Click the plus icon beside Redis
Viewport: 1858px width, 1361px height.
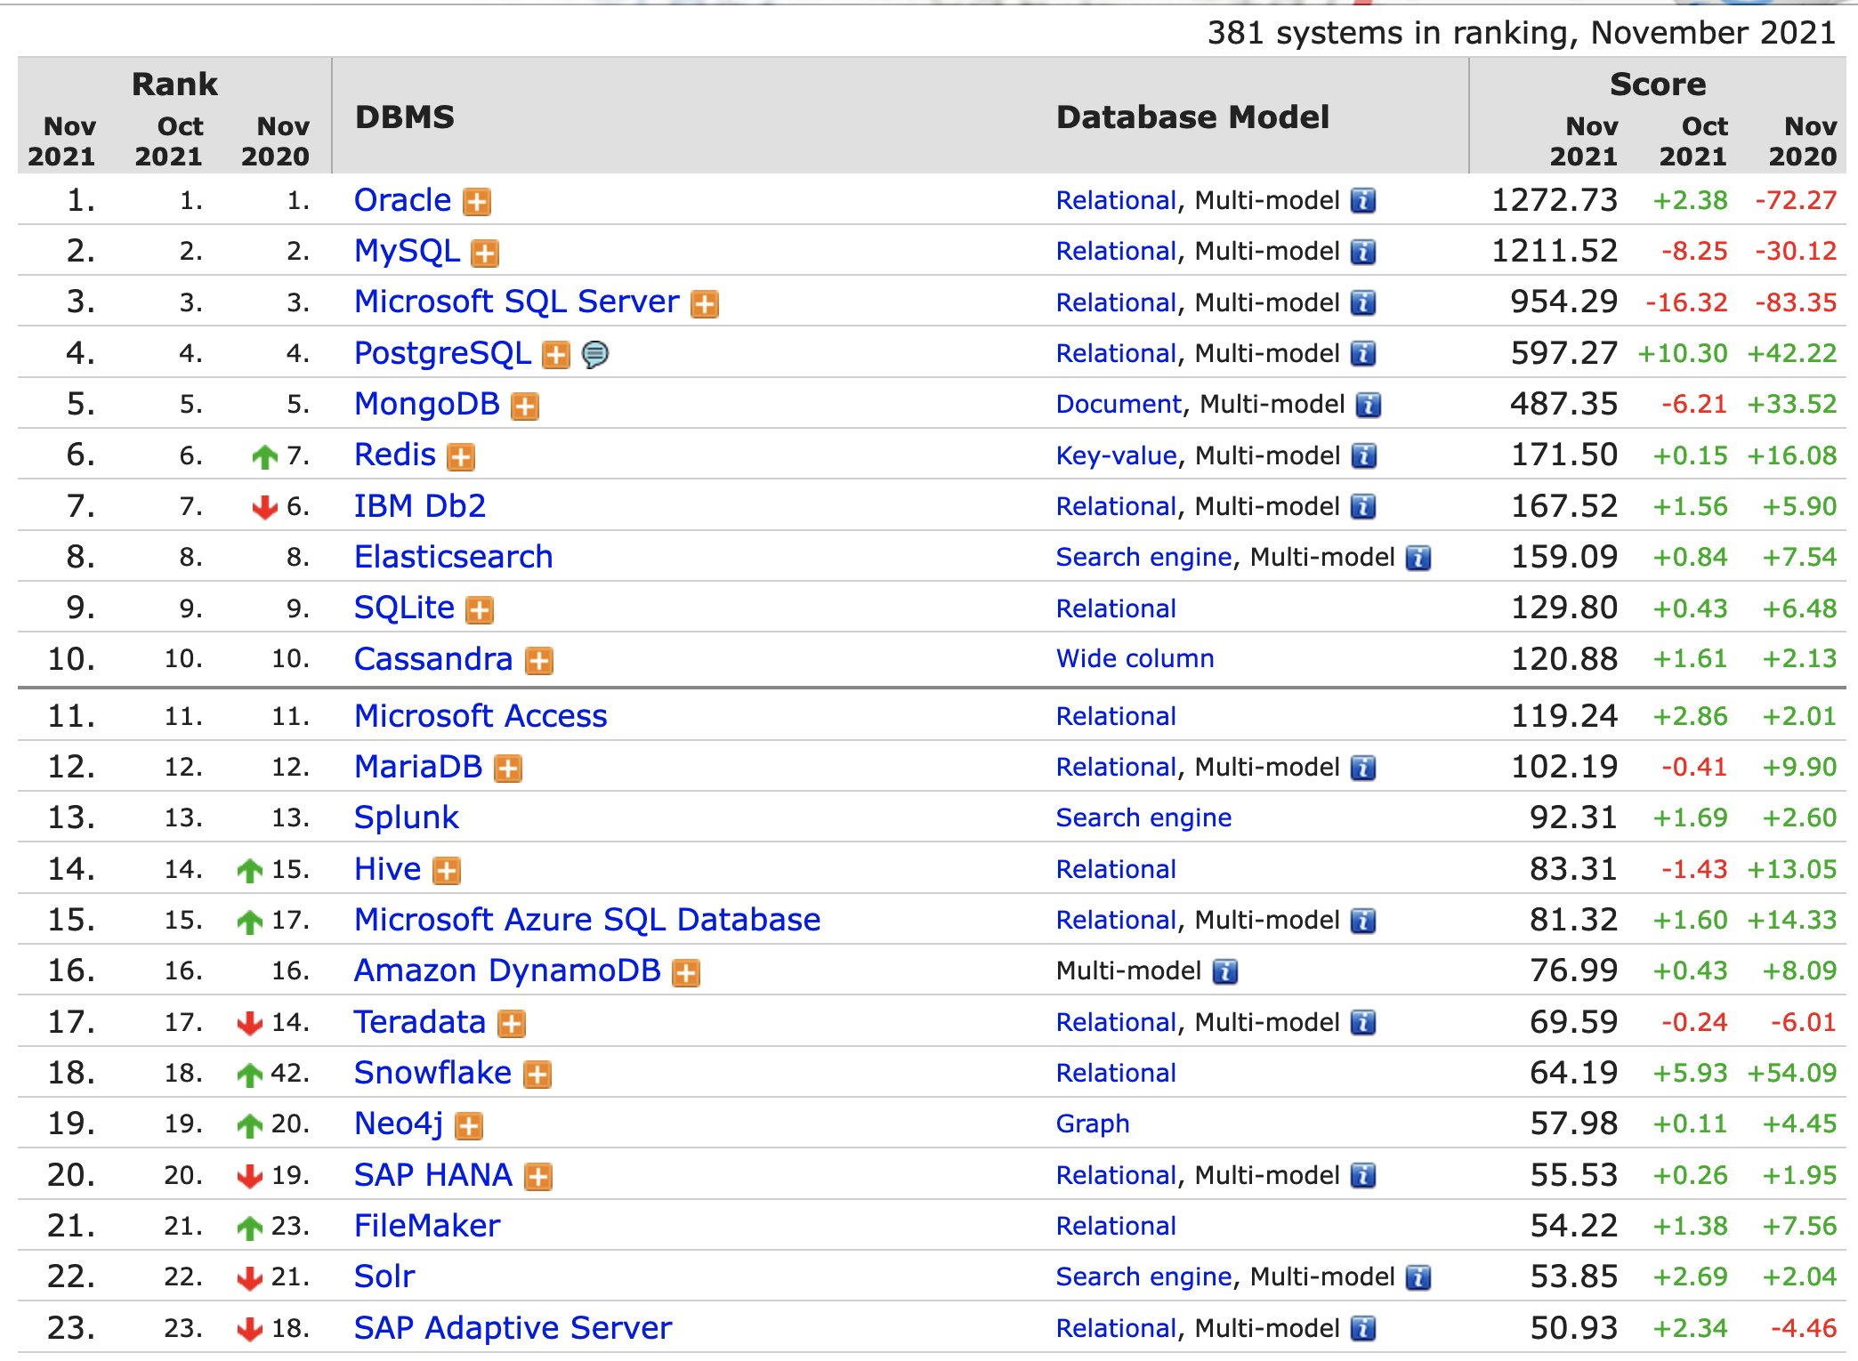[x=461, y=457]
